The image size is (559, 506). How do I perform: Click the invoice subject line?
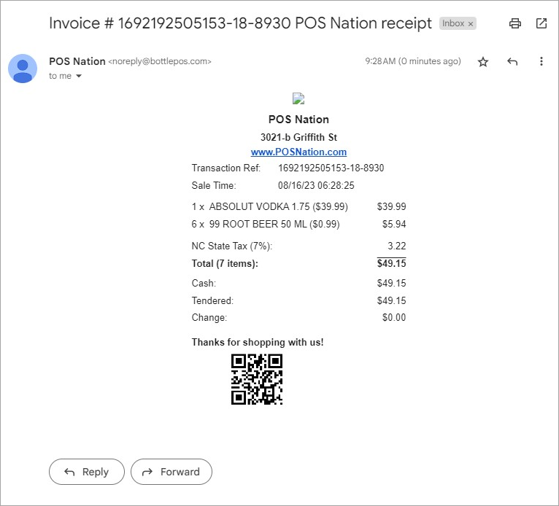240,23
